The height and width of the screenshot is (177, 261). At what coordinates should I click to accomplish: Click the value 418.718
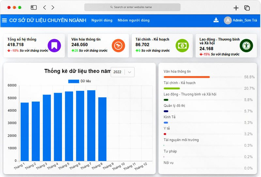tap(15, 45)
